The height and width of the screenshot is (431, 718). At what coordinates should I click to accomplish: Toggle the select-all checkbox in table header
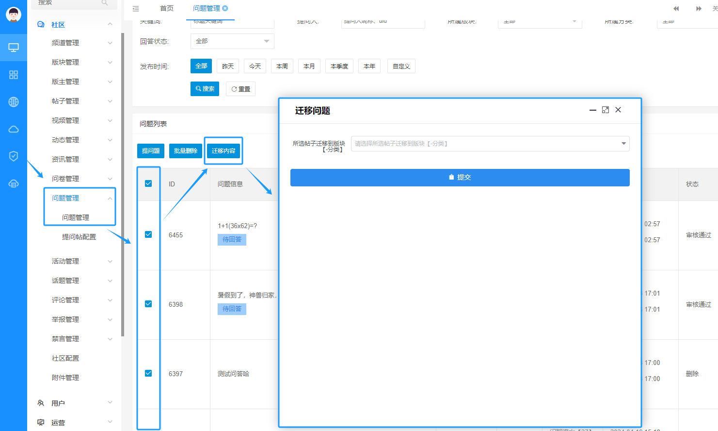point(148,183)
